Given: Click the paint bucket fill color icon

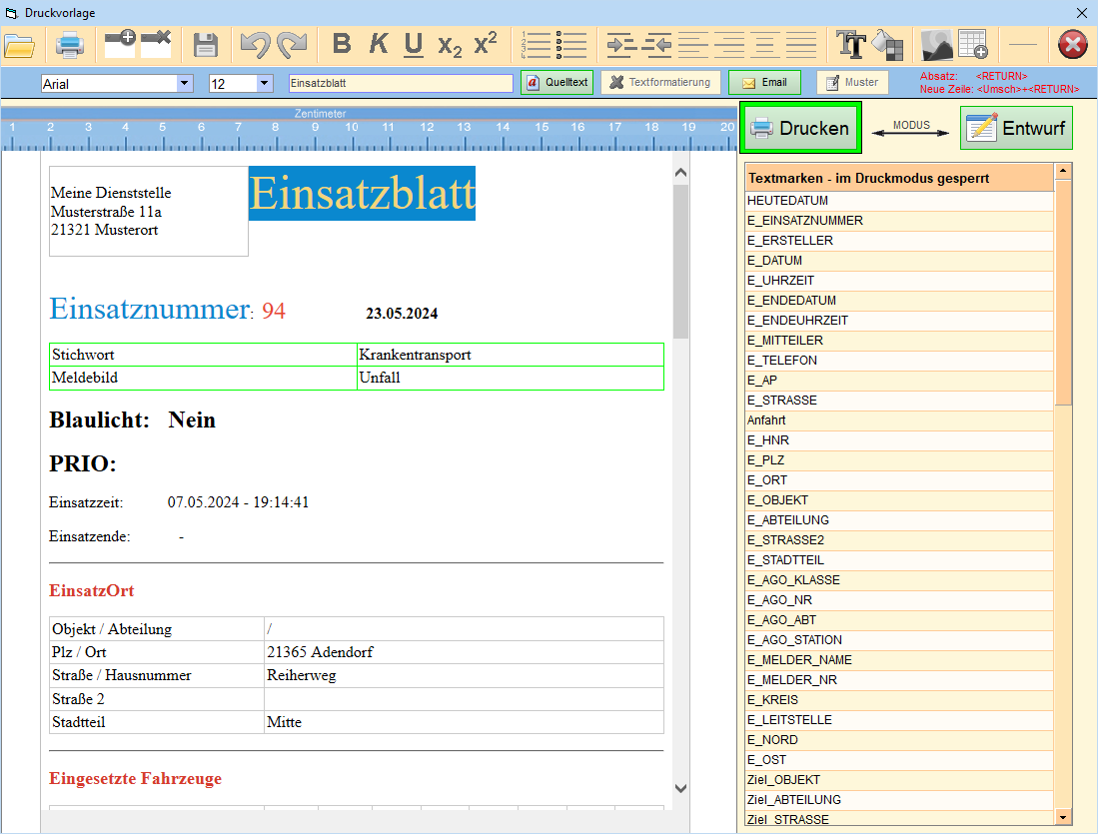Looking at the screenshot, I should coord(887,45).
